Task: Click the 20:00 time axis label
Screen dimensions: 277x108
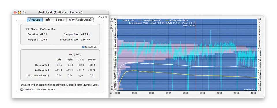Action: tap(185, 93)
